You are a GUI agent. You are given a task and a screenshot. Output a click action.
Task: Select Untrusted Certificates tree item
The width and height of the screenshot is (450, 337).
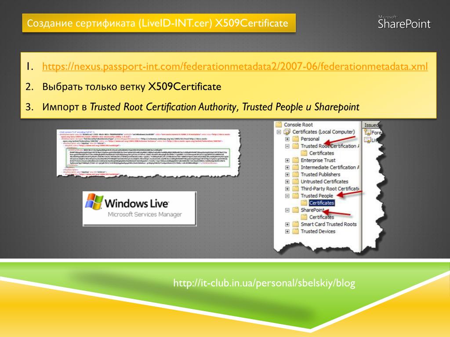coord(324,182)
